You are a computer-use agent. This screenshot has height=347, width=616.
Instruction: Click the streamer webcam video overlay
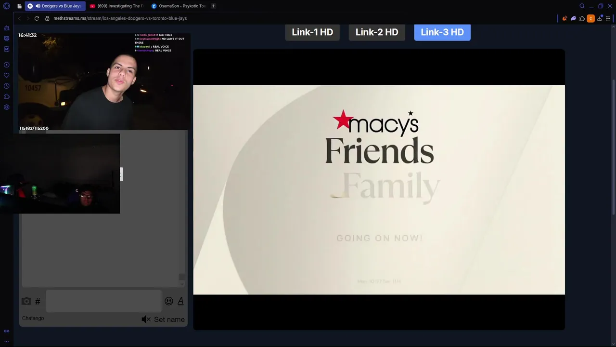tap(104, 81)
